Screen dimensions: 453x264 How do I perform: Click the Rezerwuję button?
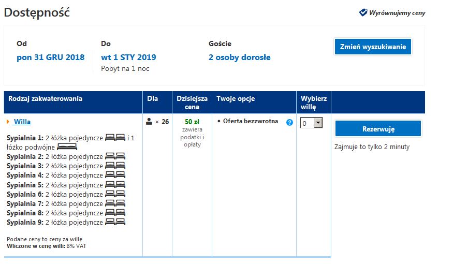378,129
